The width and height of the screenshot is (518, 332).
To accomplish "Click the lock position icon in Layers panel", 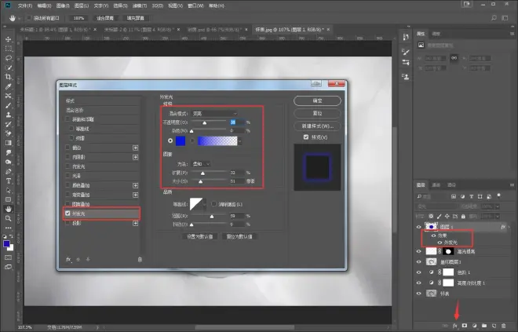I will click(x=447, y=217).
